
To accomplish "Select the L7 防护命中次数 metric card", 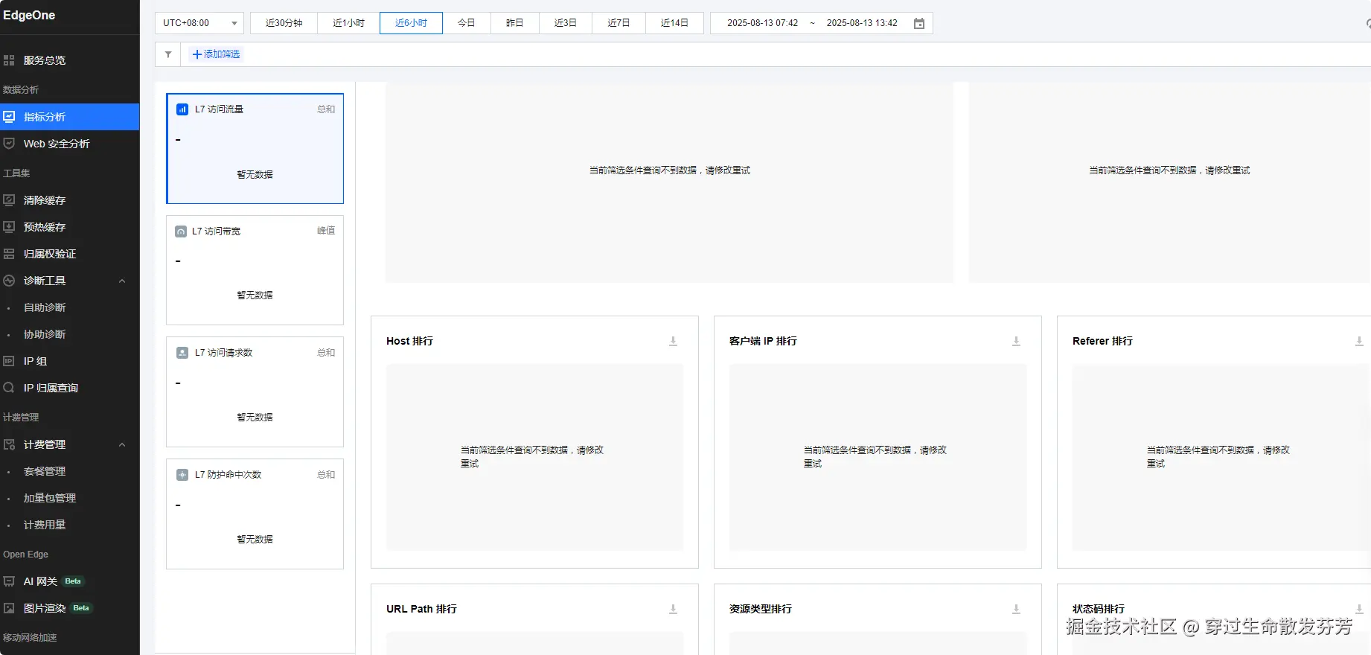I will [255, 514].
